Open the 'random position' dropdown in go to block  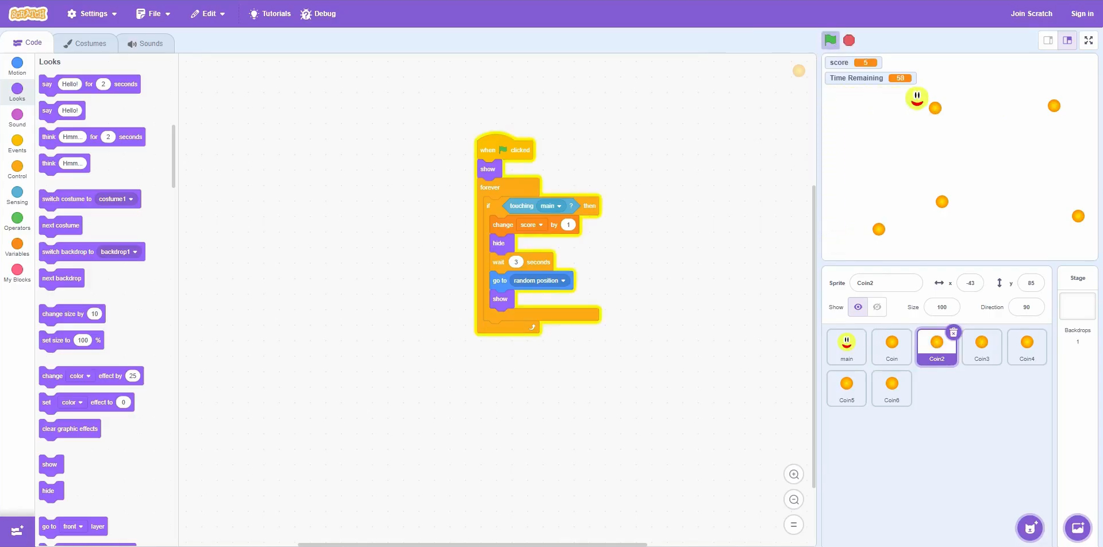(563, 281)
